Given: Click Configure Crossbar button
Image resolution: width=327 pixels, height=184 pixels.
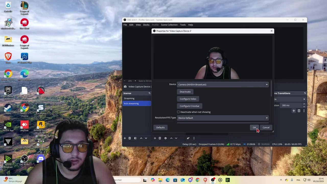Looking at the screenshot, I should pos(190,106).
